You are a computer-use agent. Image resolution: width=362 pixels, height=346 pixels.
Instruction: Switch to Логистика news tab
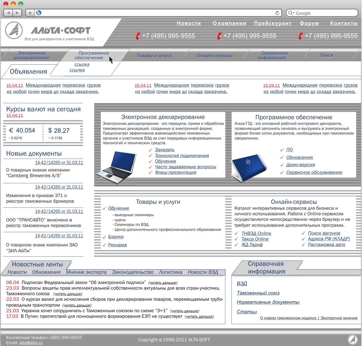pos(171,272)
